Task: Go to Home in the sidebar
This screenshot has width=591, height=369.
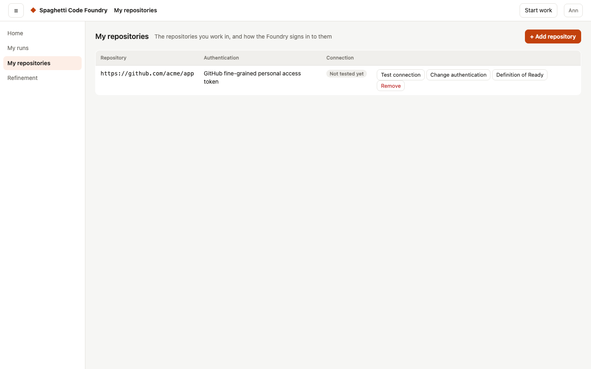Action: pyautogui.click(x=42, y=33)
